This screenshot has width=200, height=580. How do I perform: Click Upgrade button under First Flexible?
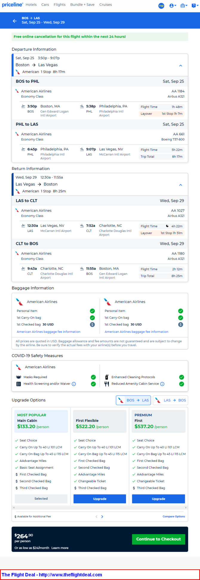[x=100, y=499]
